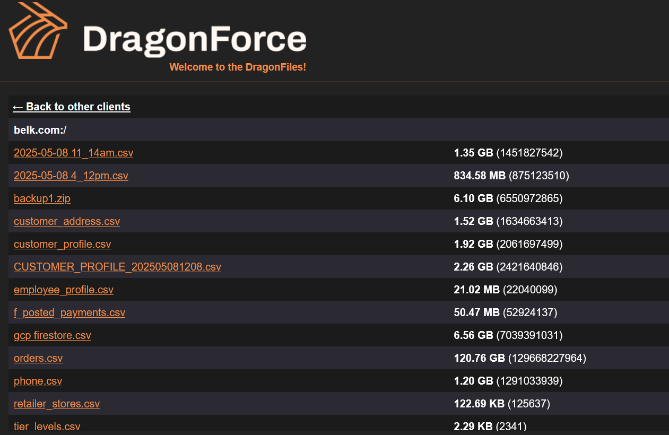Open the retailer_stores.csv link

coord(57,404)
